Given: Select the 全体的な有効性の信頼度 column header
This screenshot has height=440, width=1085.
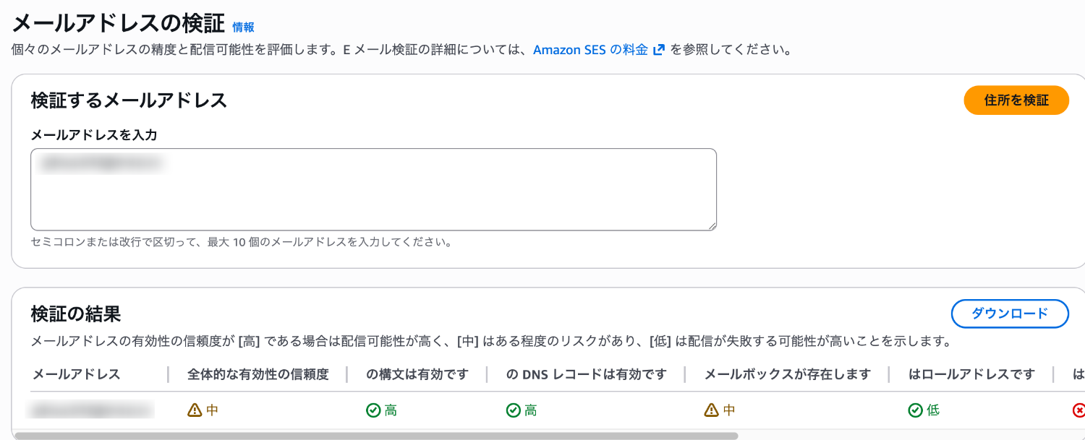Looking at the screenshot, I should [258, 374].
